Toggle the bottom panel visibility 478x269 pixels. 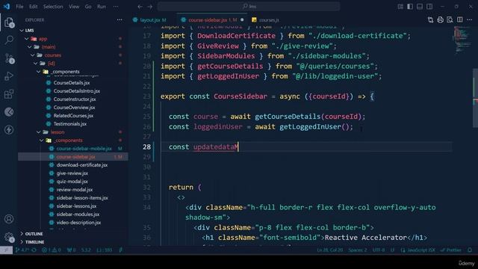pyautogui.click(x=420, y=7)
